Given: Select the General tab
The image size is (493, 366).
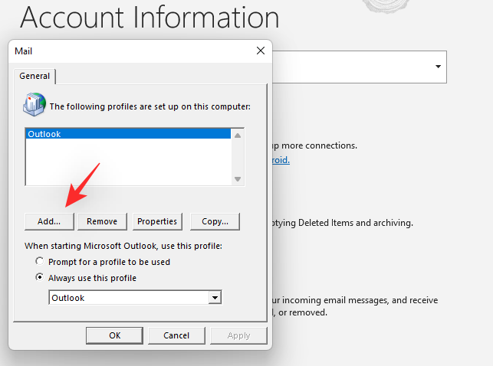Looking at the screenshot, I should click(x=35, y=76).
